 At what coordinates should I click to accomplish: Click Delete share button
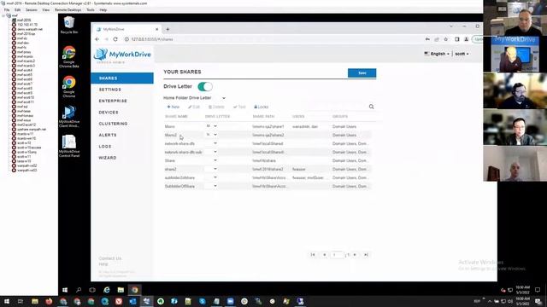[216, 107]
